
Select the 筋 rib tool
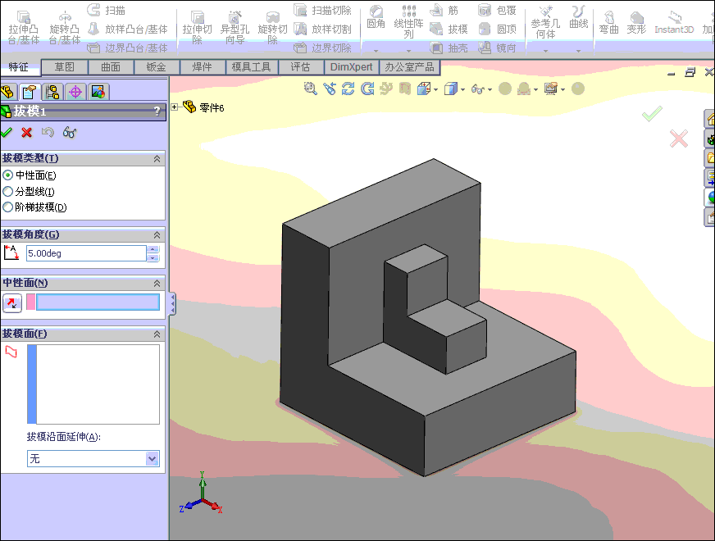coord(444,10)
